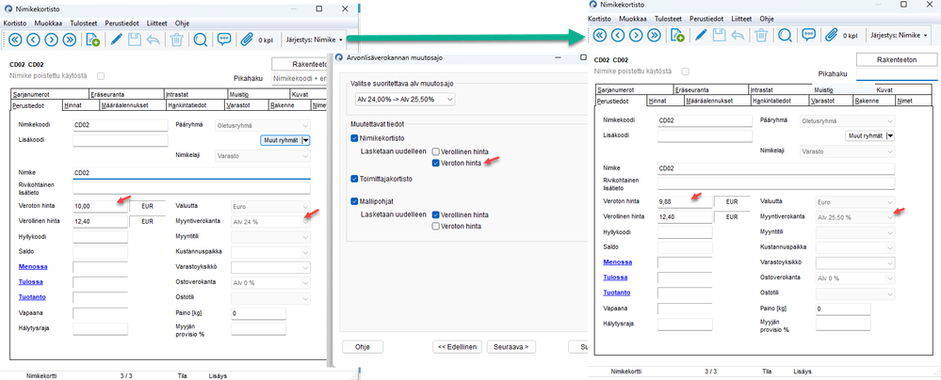
Task: Click undo arrow icon in left window
Action: pos(153,40)
